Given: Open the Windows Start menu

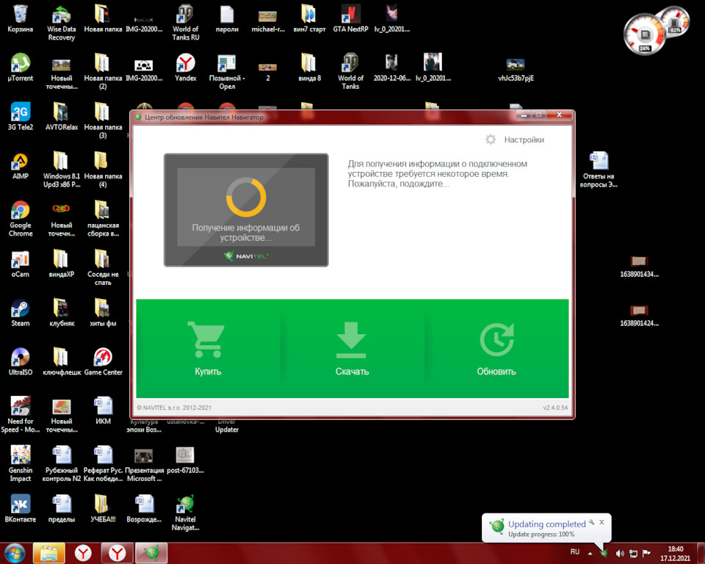Looking at the screenshot, I should (15, 553).
